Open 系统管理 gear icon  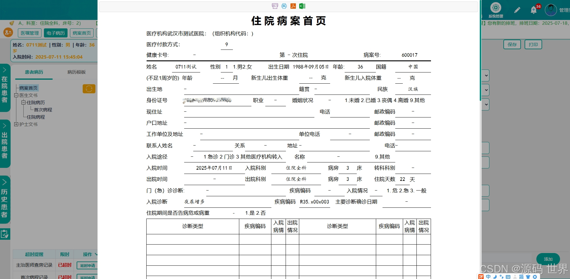click(496, 8)
